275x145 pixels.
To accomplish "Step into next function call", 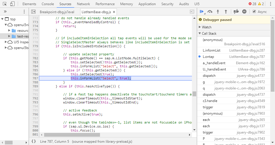I will coord(218,11).
